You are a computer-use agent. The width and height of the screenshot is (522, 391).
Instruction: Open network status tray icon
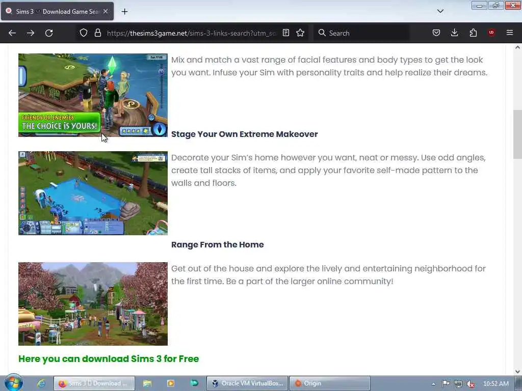point(458,384)
